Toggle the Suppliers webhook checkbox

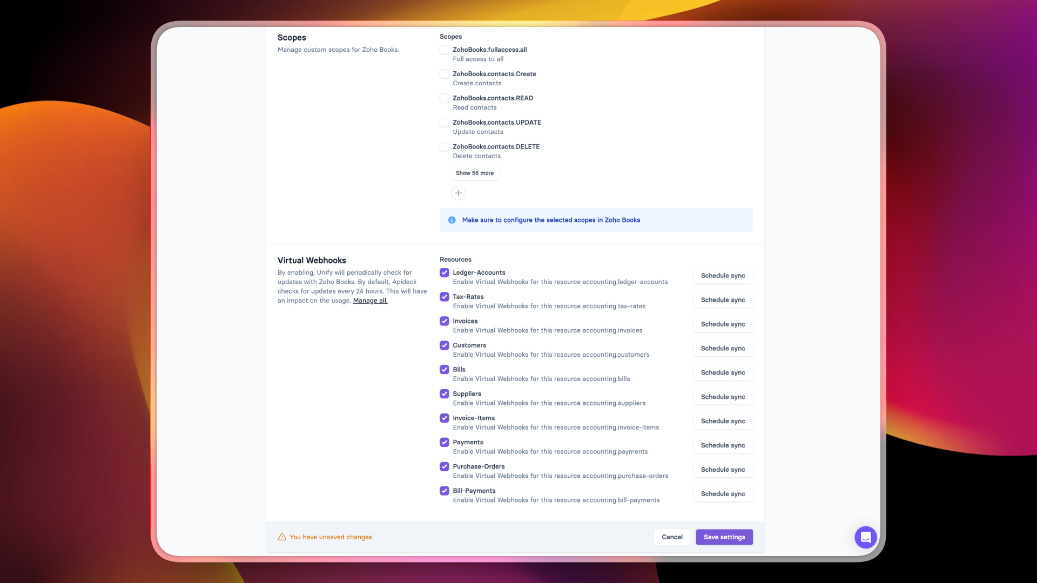[x=444, y=394]
